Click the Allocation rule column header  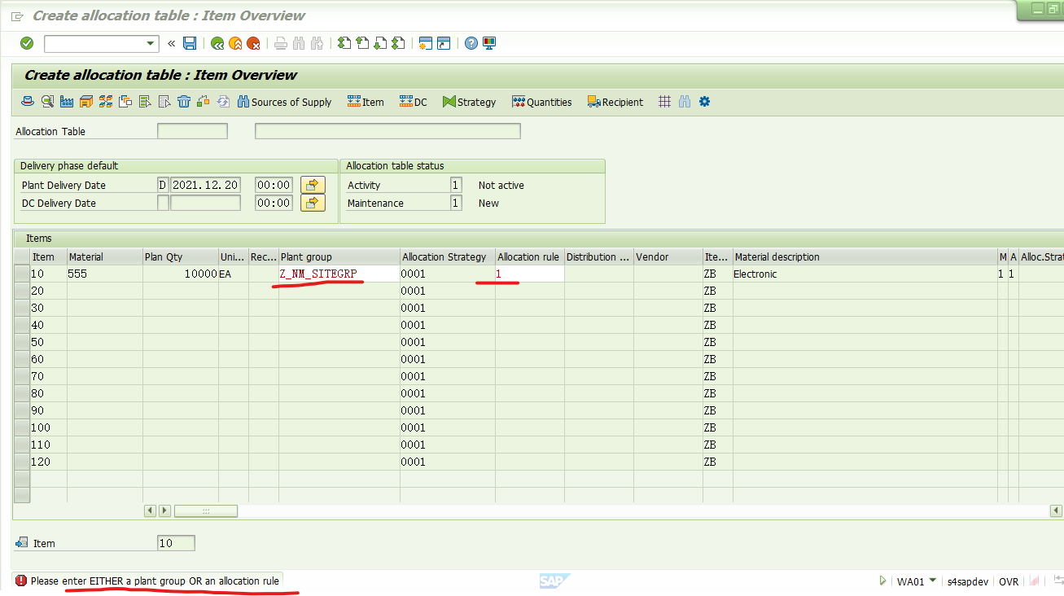coord(530,256)
